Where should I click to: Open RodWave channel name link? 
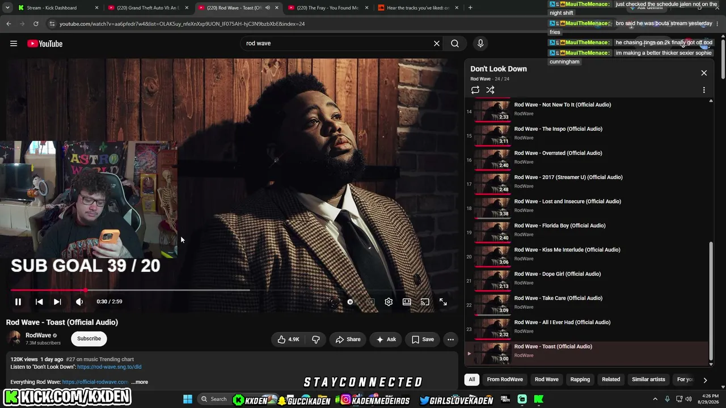pos(38,335)
